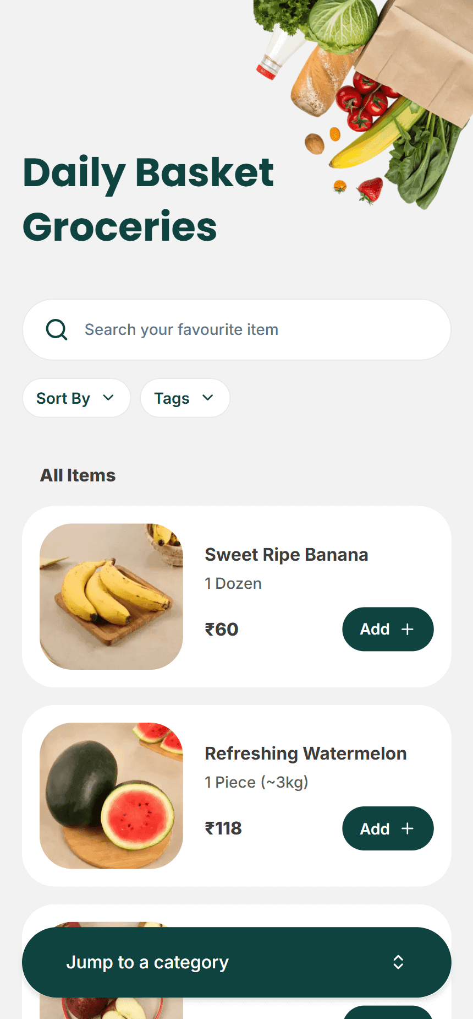Click the All Items section label
The height and width of the screenshot is (1019, 473).
(x=78, y=475)
